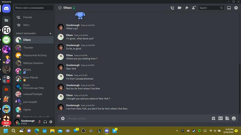
Task: Open the Help question mark icon
Action: tap(236, 8)
